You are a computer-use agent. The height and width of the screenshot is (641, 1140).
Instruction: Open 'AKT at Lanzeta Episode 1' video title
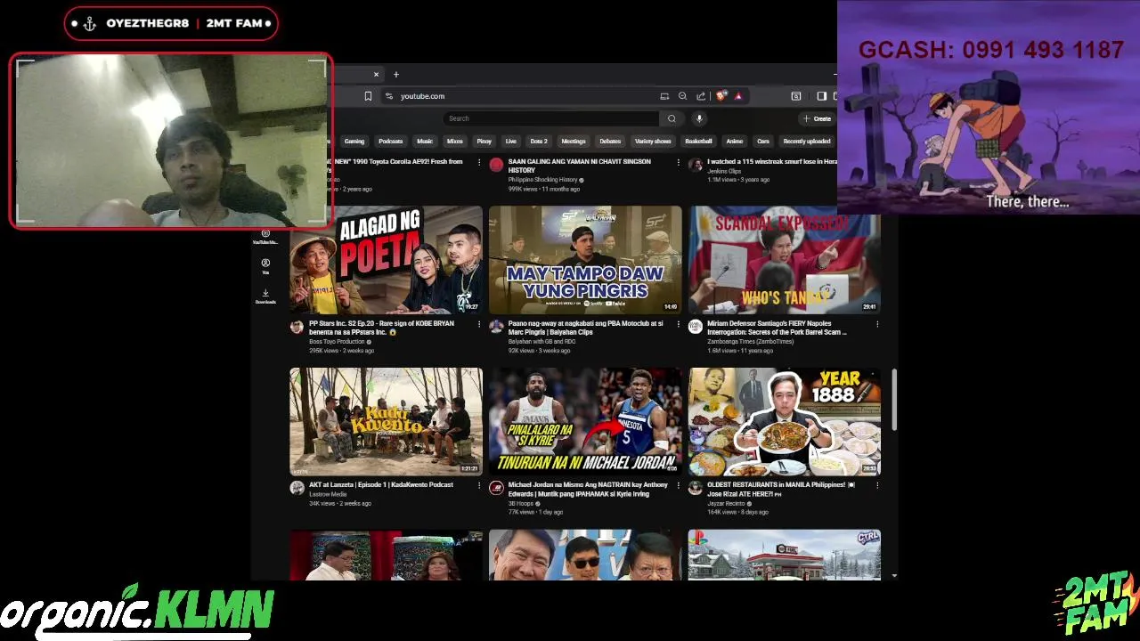click(x=381, y=484)
